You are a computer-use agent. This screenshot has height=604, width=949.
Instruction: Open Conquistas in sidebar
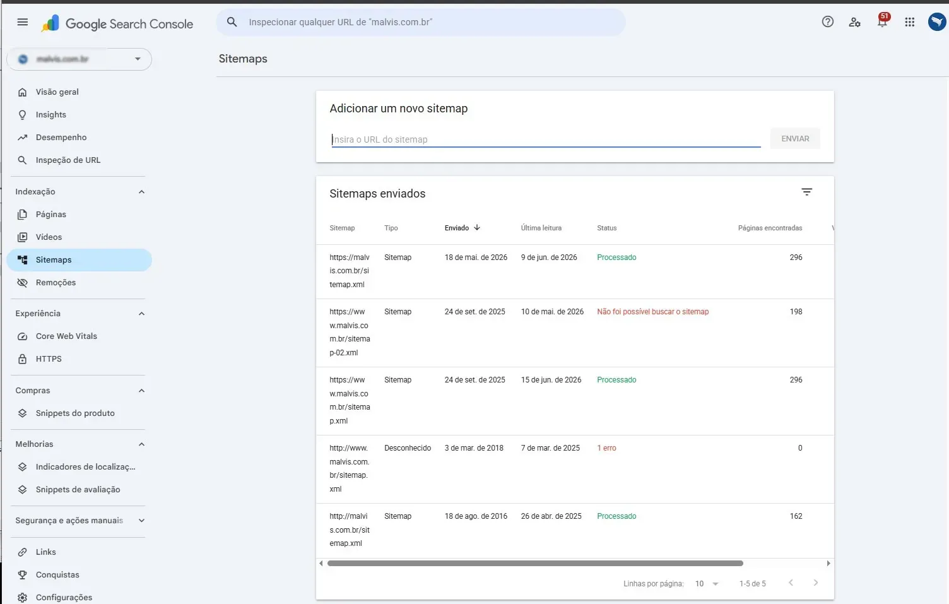(79, 575)
